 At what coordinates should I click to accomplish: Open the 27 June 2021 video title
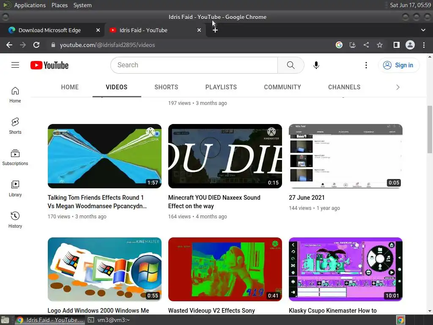tap(307, 198)
